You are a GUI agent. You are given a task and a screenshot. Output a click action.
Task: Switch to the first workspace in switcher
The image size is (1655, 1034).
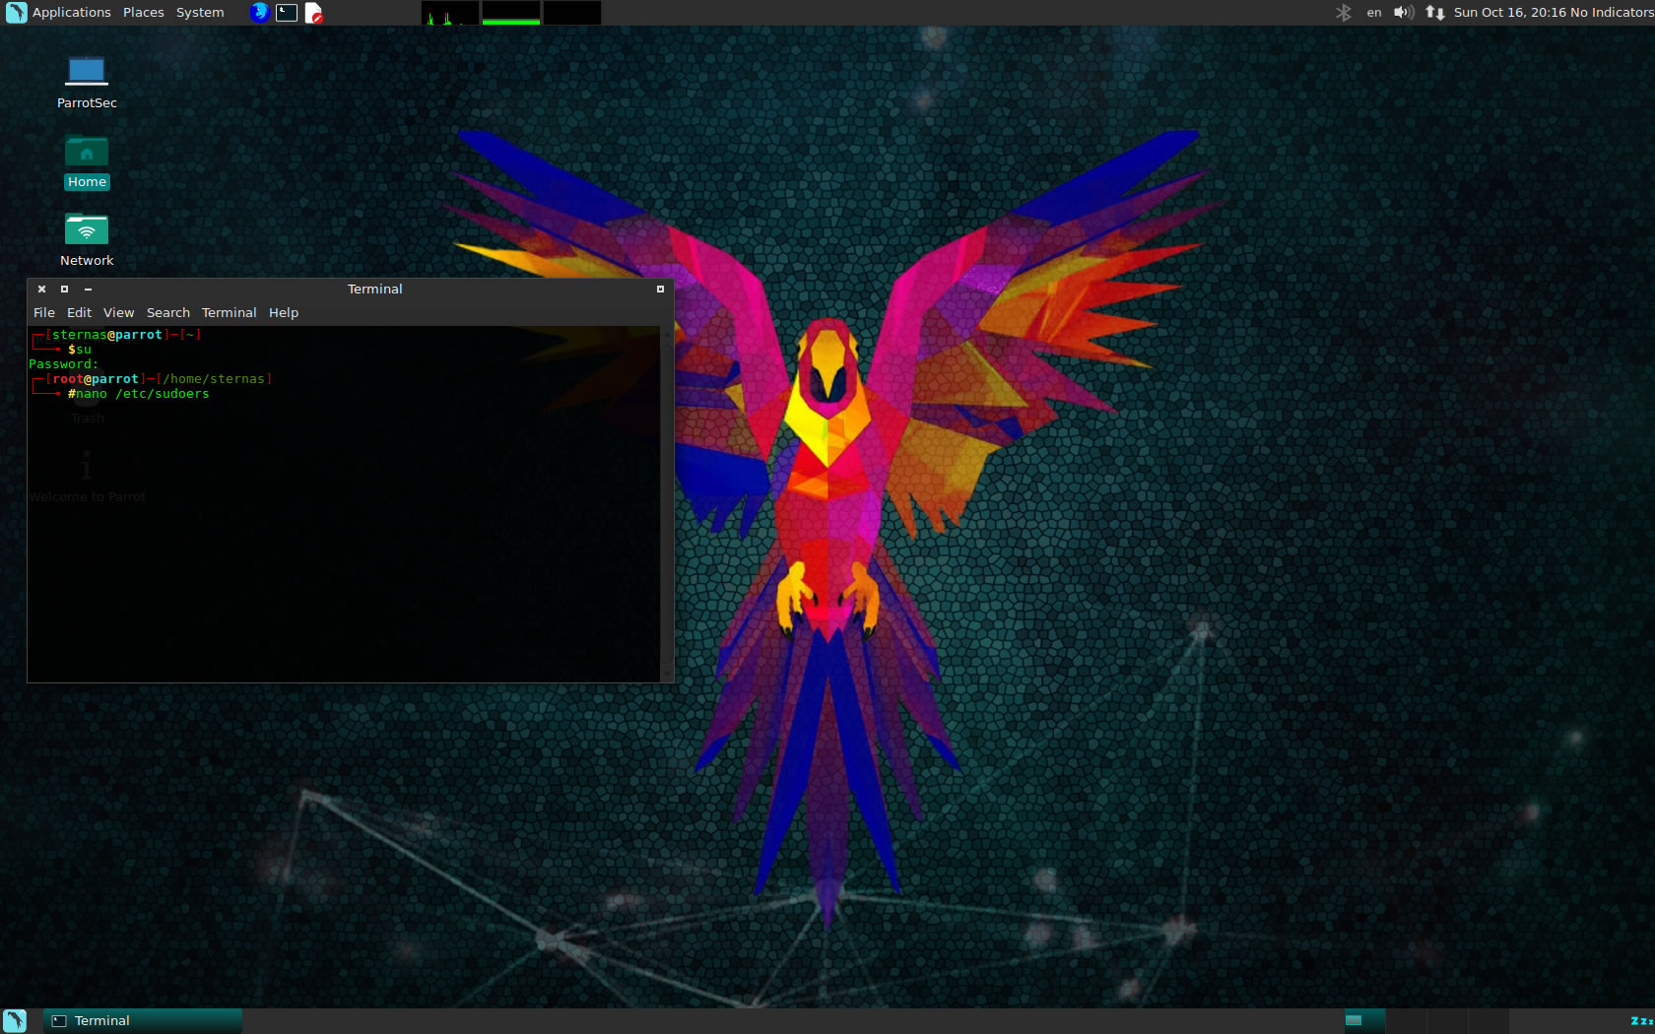(1365, 1021)
